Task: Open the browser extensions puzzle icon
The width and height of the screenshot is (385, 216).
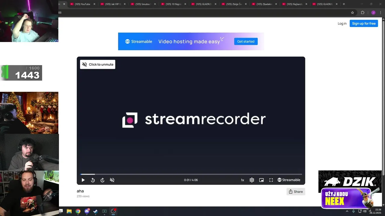Action: pyautogui.click(x=362, y=13)
